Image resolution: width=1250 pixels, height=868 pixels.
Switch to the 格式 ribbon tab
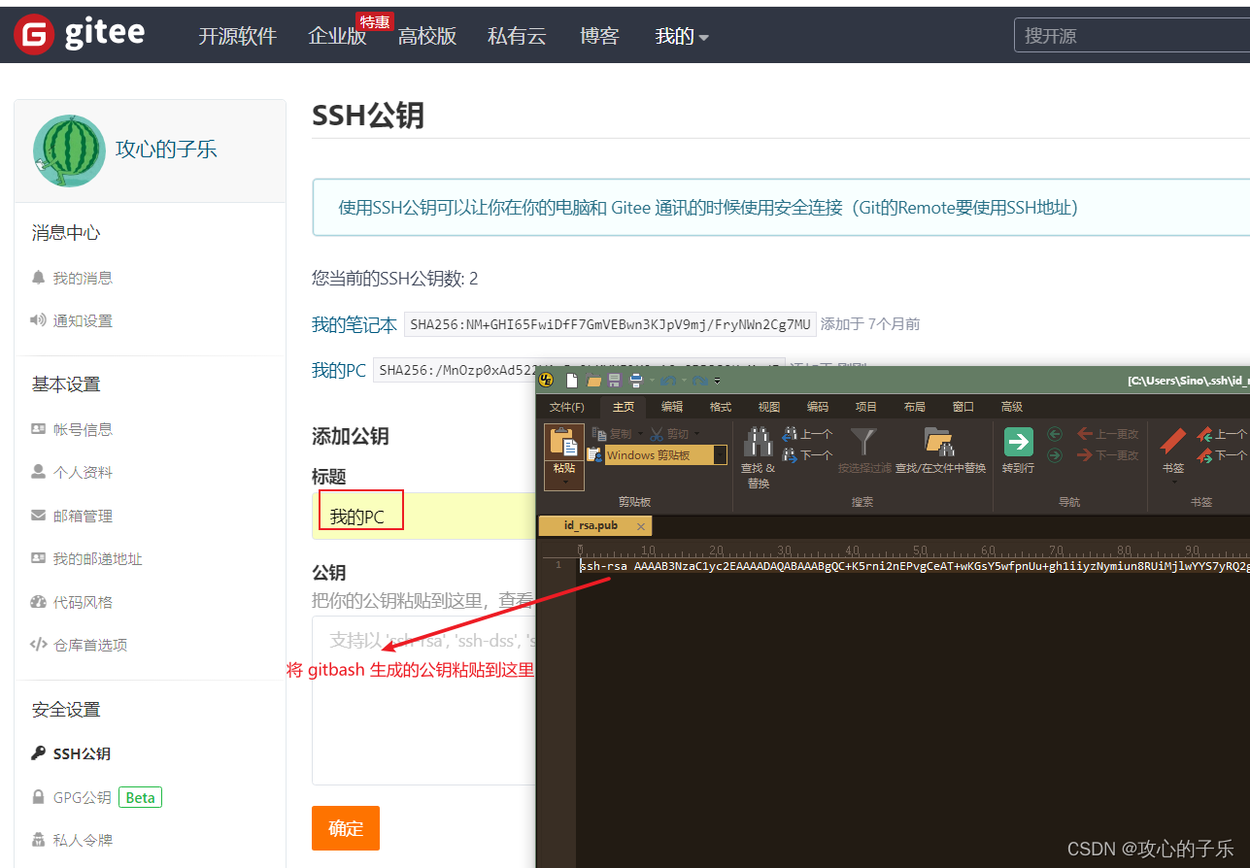[721, 407]
